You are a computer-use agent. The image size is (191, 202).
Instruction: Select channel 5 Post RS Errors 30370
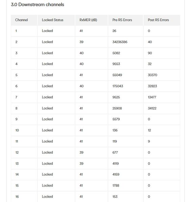coord(152,75)
